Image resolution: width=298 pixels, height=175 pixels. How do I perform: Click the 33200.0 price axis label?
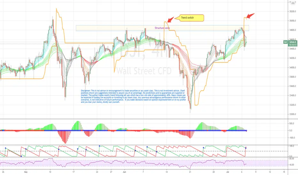pos(293,105)
